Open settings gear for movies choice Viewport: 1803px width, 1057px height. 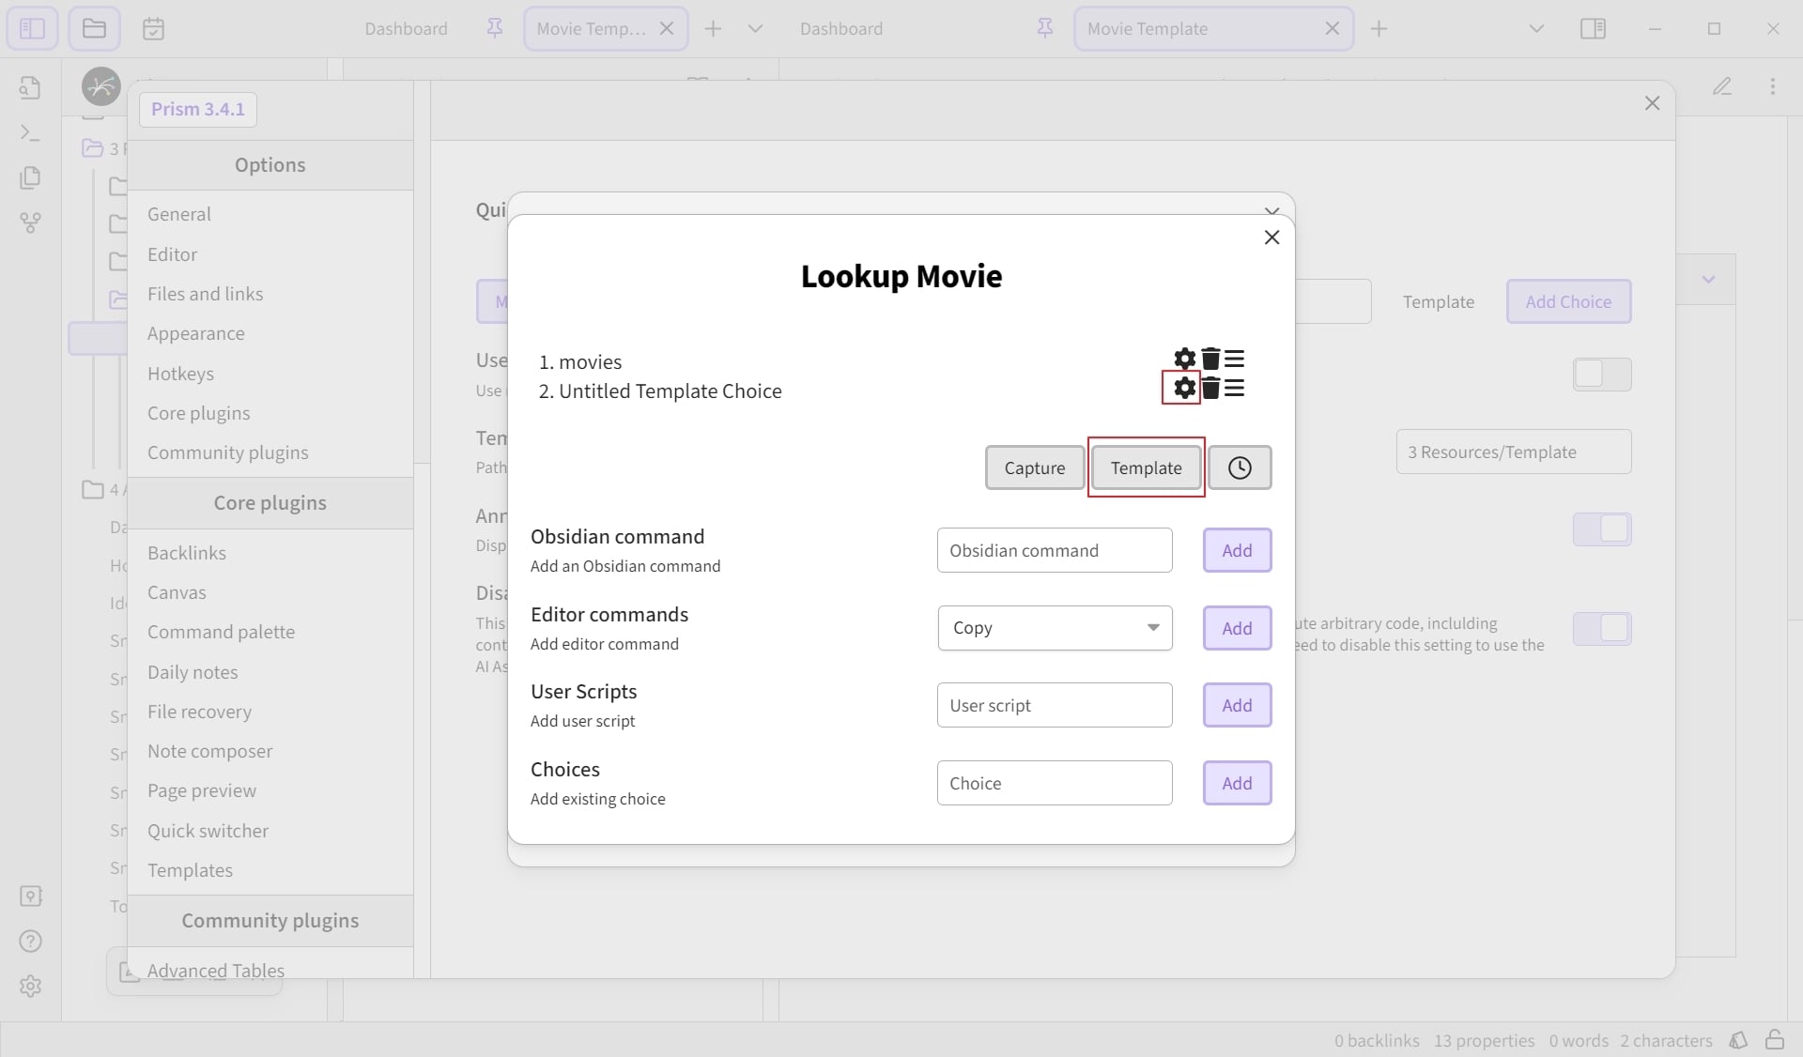pyautogui.click(x=1184, y=359)
